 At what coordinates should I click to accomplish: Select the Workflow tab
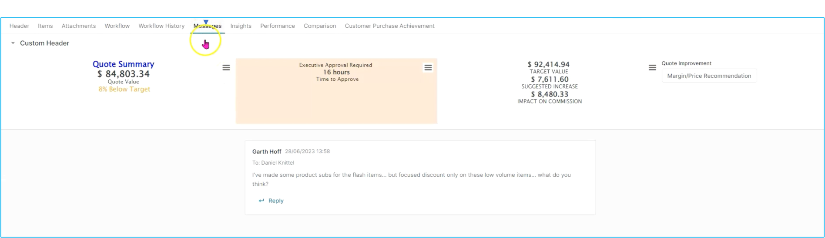[117, 26]
